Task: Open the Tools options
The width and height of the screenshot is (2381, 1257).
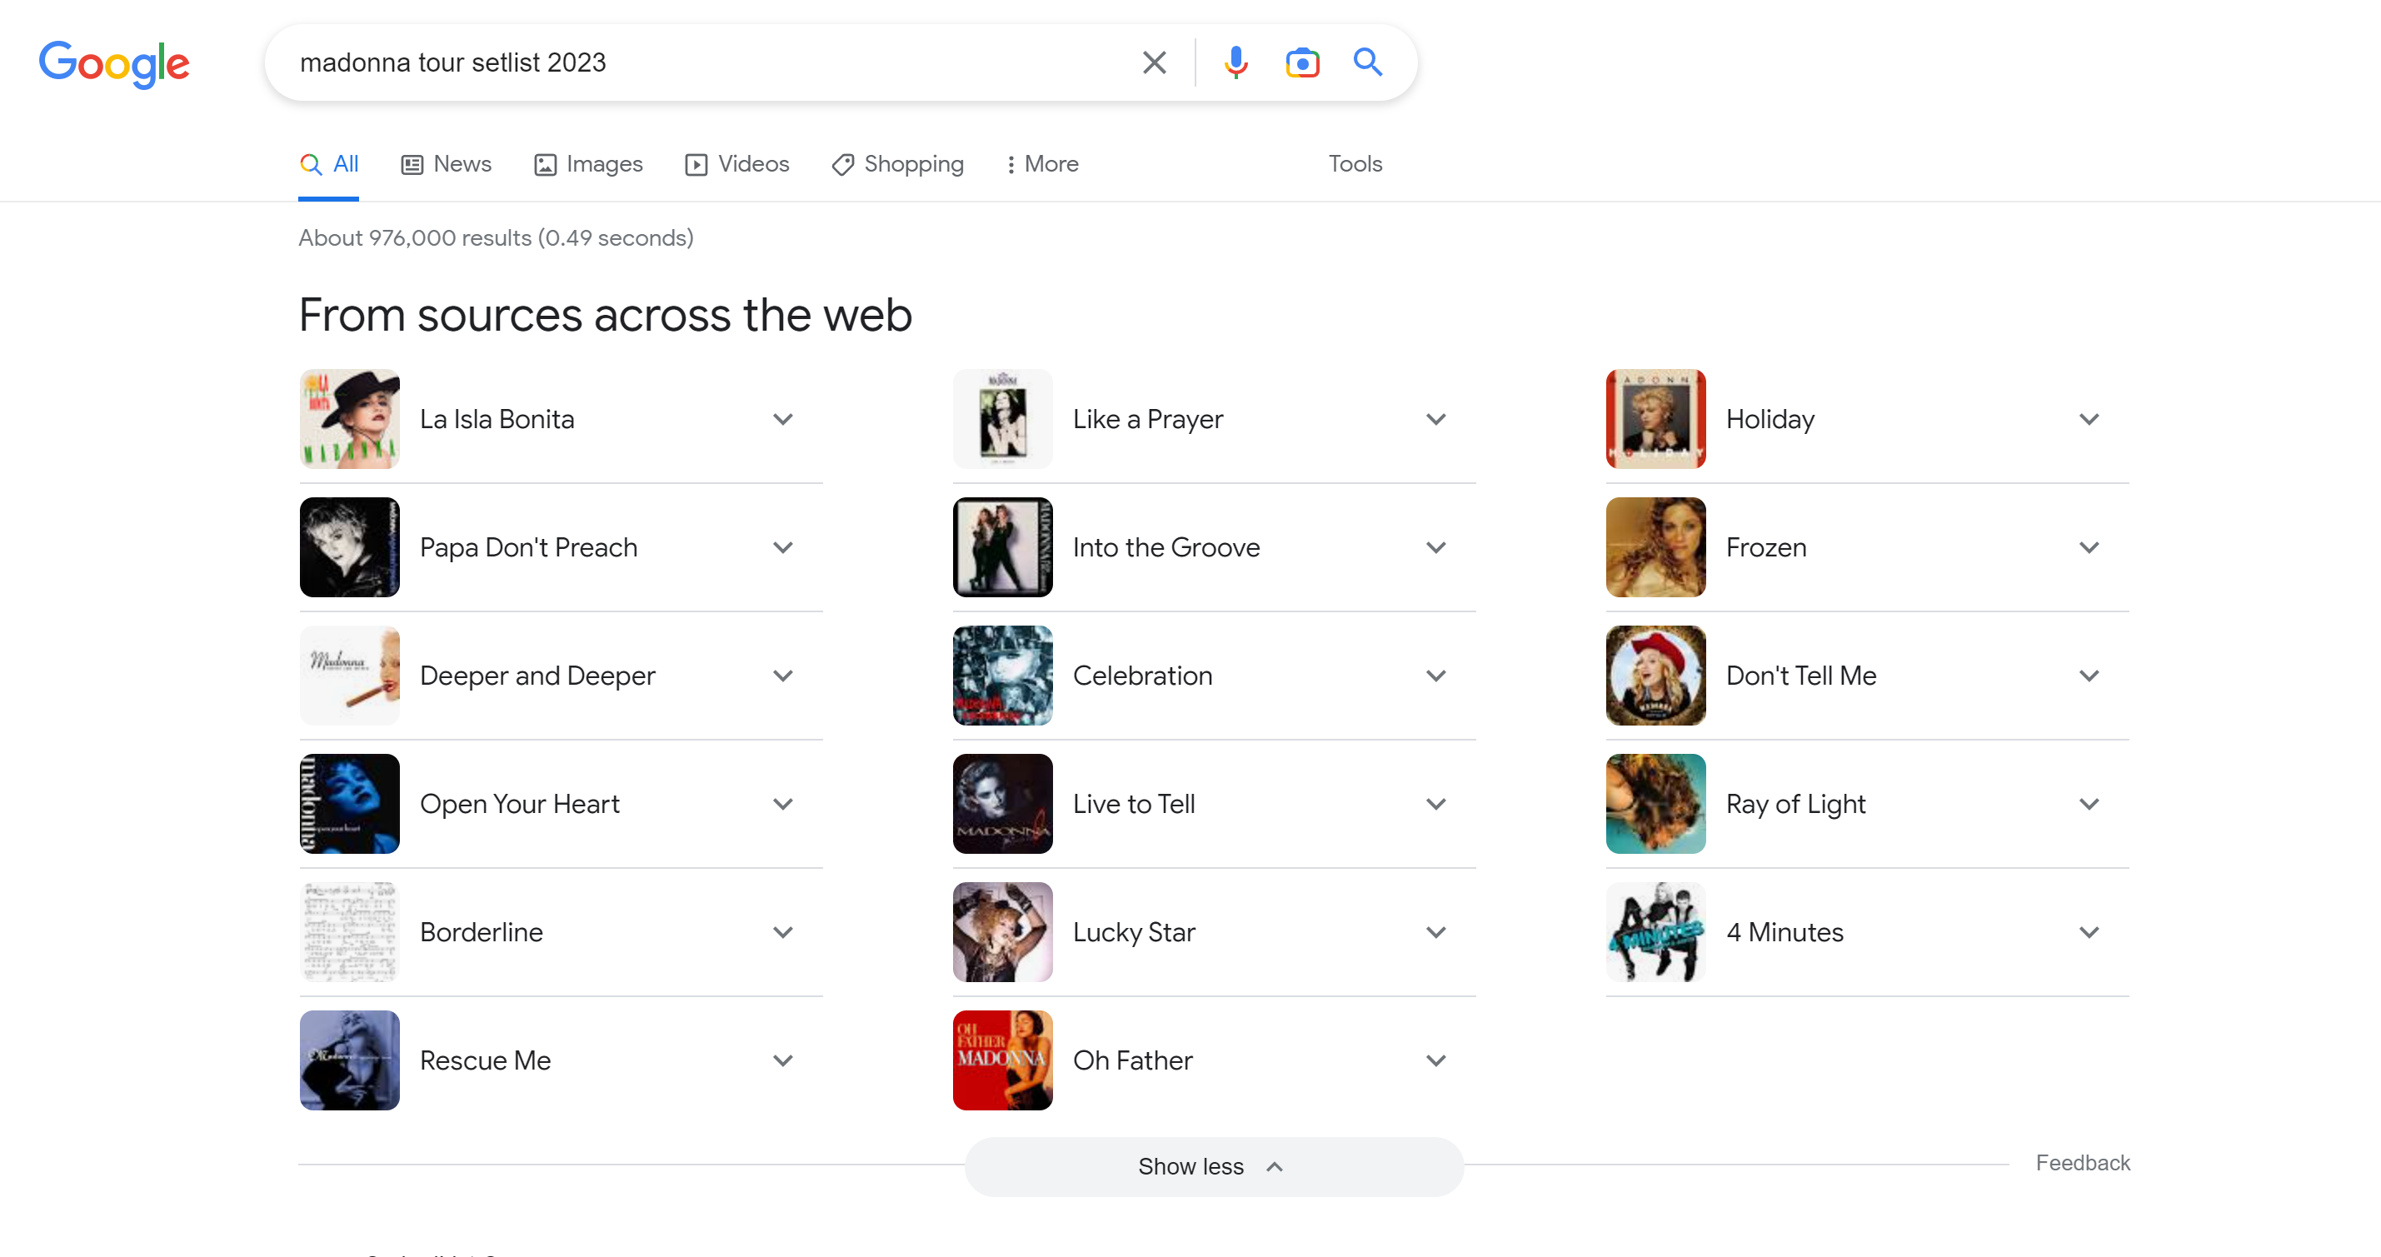Action: tap(1355, 165)
